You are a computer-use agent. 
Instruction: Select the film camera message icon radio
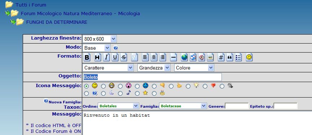click(222, 86)
